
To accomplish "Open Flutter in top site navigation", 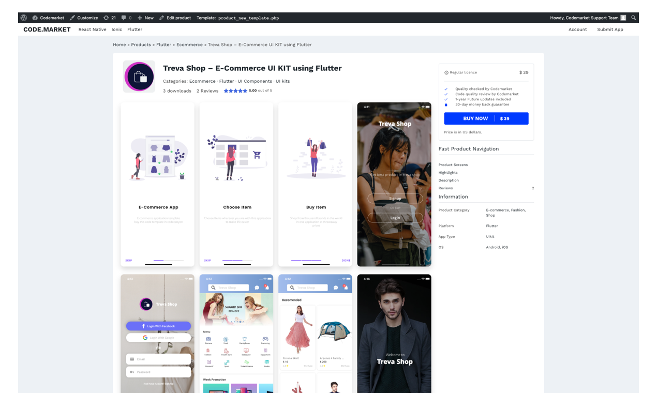I will [135, 29].
